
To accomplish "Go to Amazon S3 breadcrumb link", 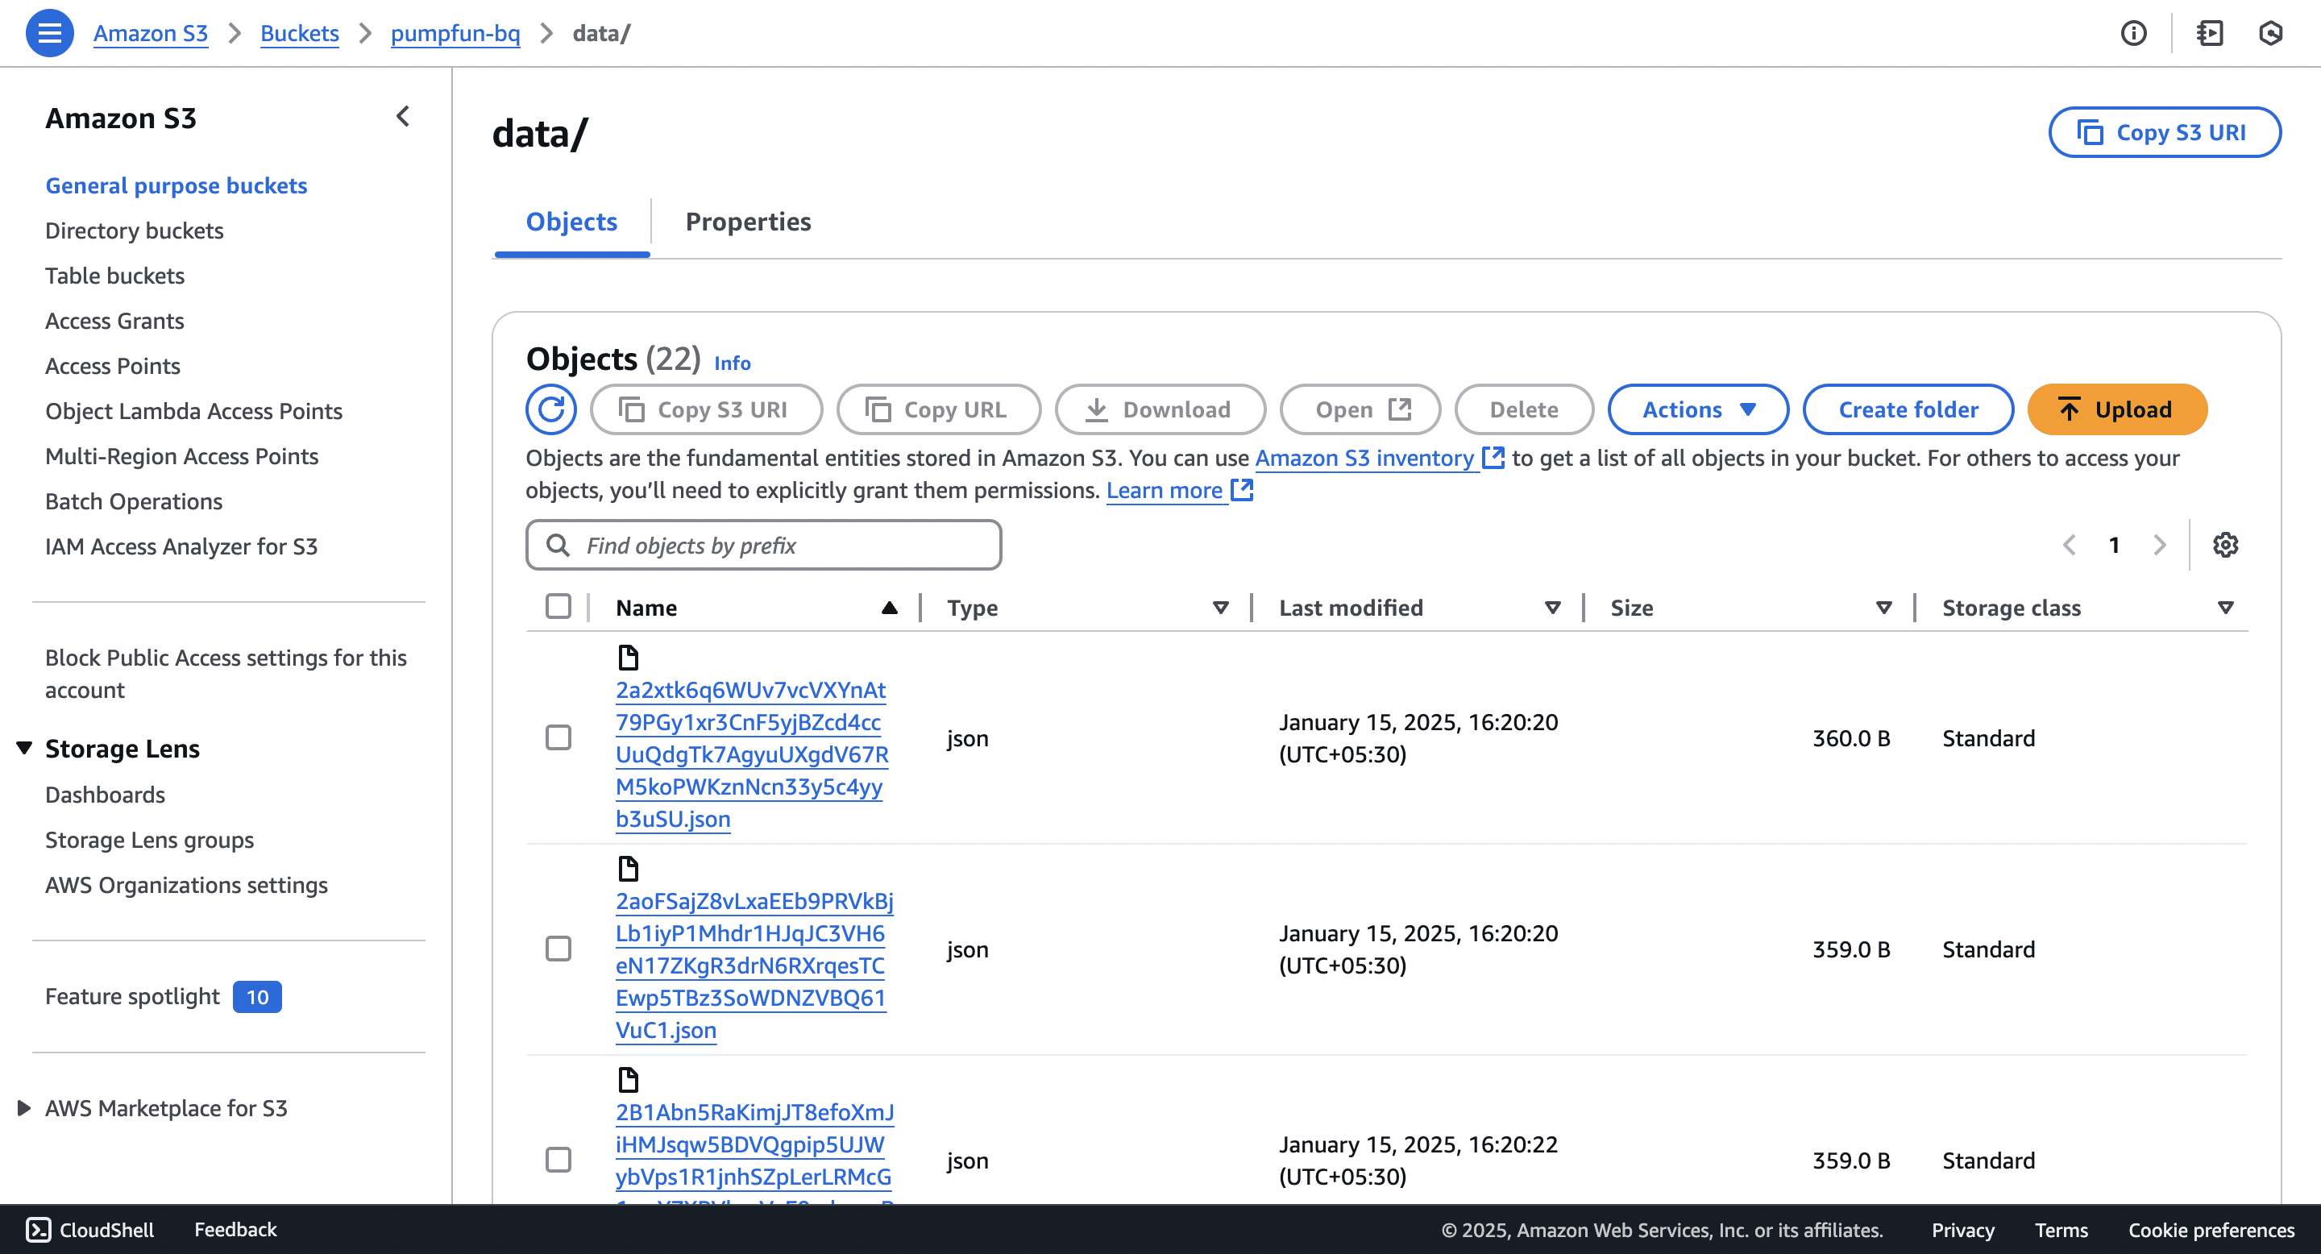I will tap(151, 33).
